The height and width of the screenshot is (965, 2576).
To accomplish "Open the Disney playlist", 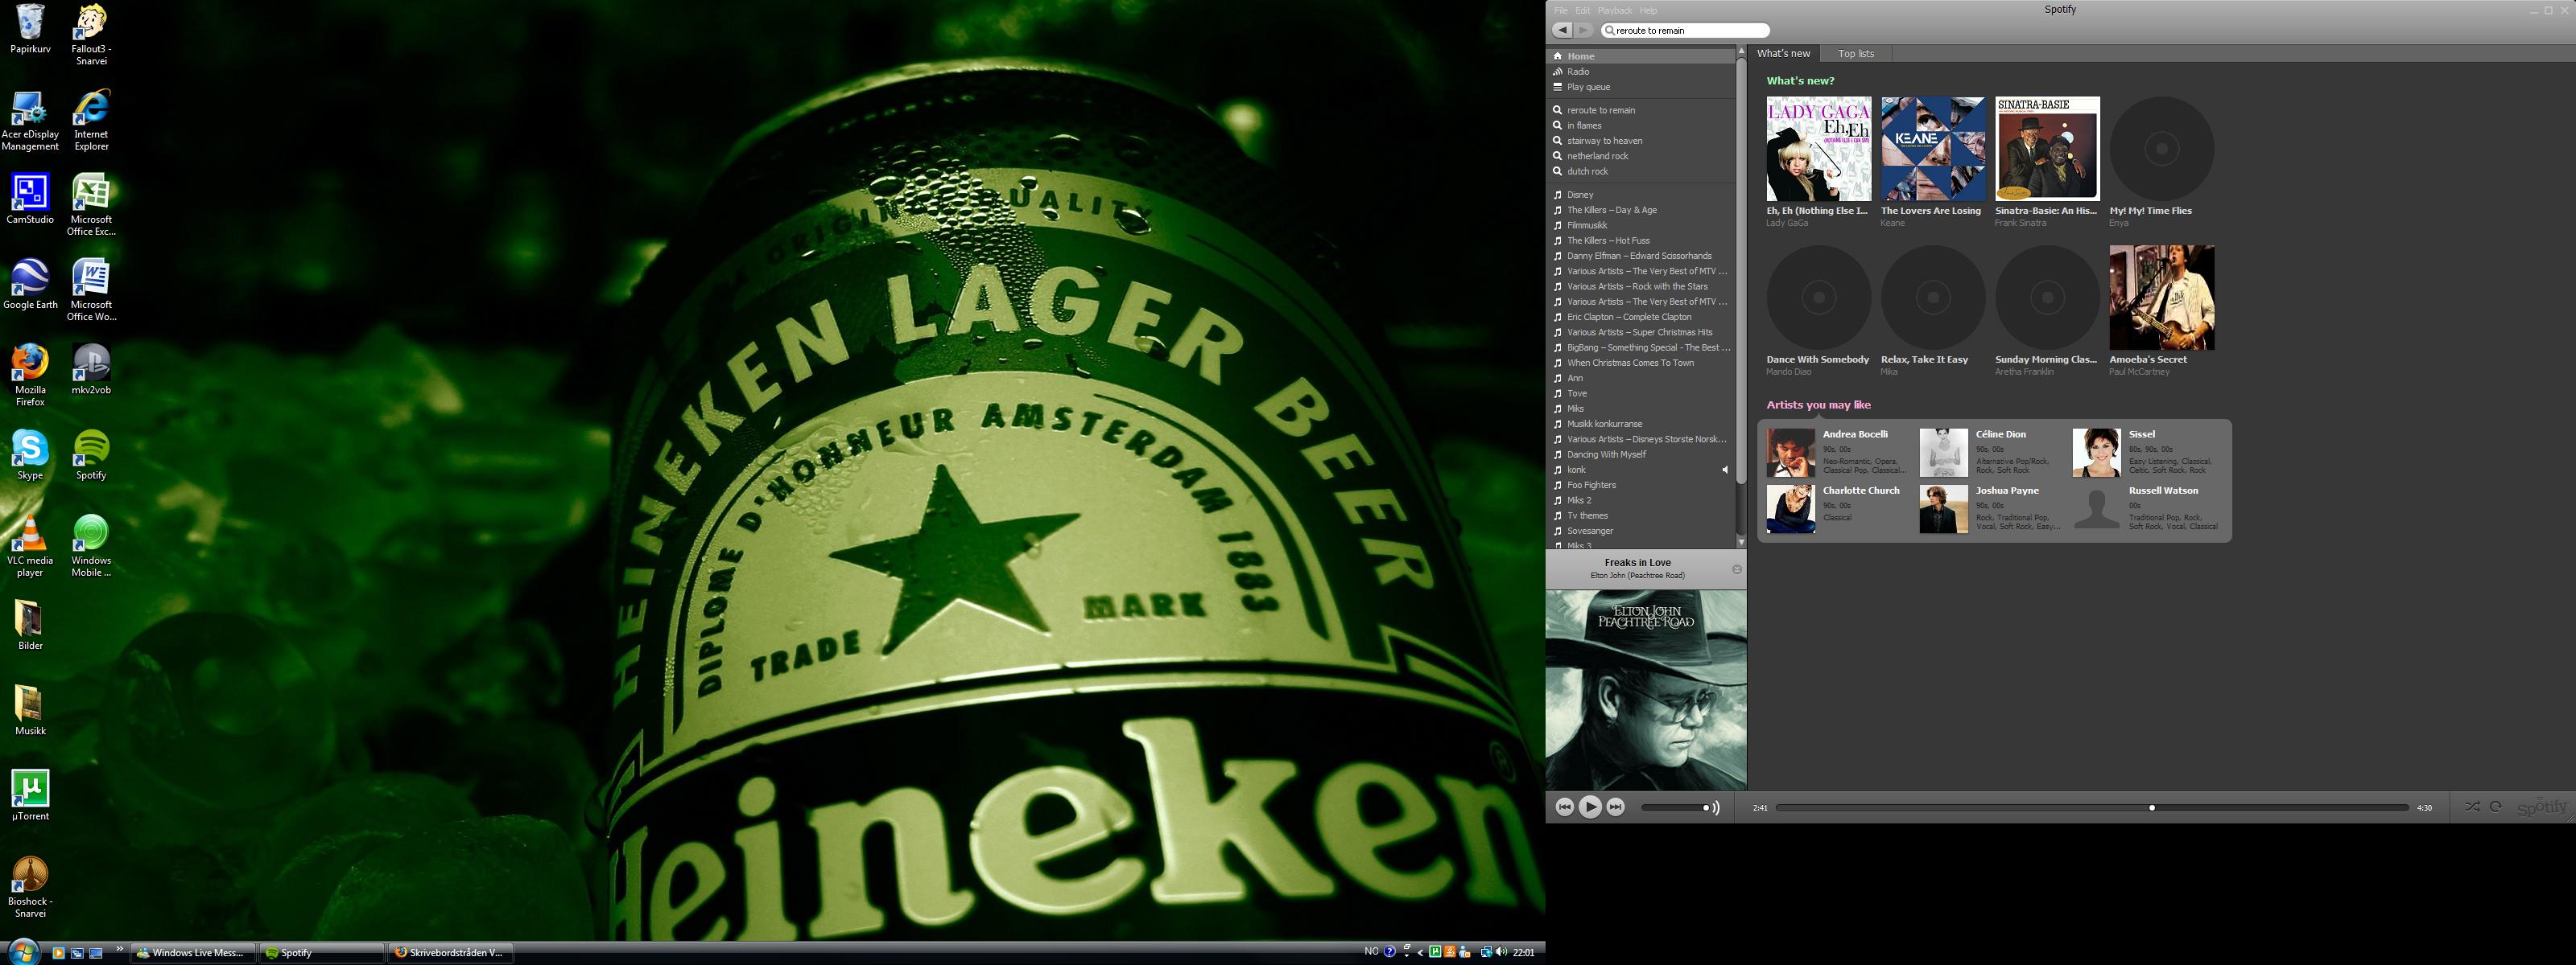I will tap(1640, 195).
